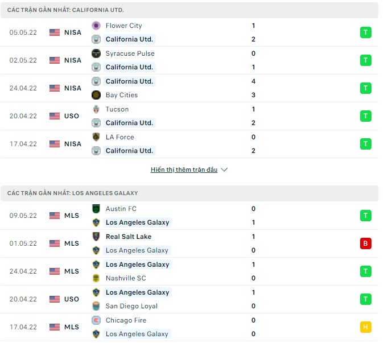Click the Chicago Fire team logo
This screenshot has width=384, height=343.
point(96,320)
